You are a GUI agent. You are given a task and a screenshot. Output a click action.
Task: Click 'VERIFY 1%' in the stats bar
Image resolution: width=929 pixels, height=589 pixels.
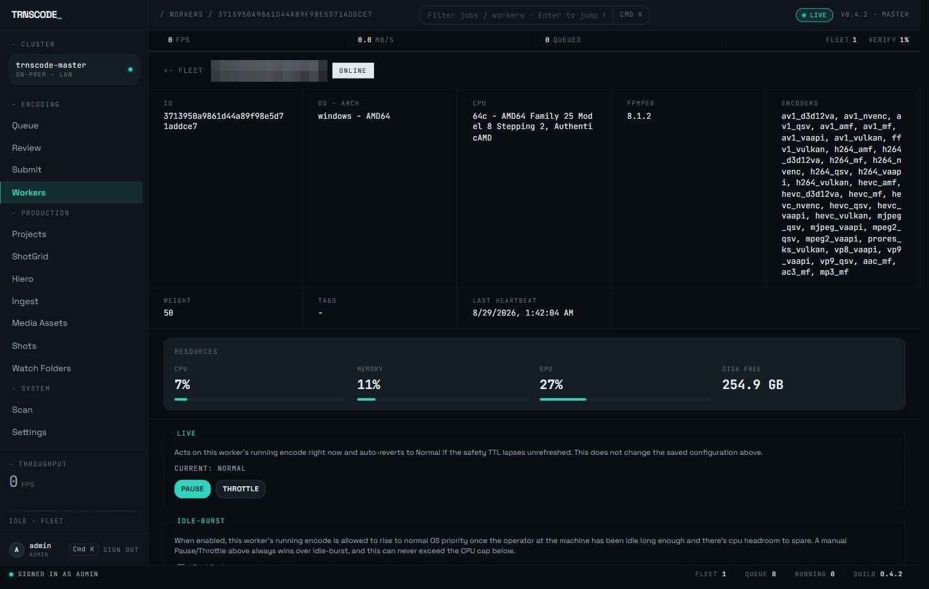(x=889, y=40)
